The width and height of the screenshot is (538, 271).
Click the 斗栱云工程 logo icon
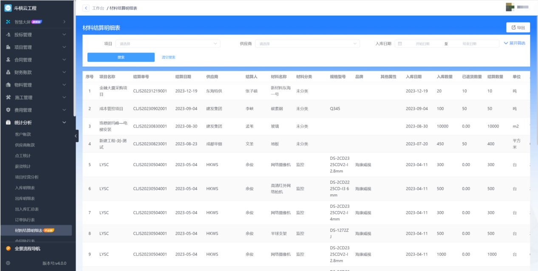[8, 8]
